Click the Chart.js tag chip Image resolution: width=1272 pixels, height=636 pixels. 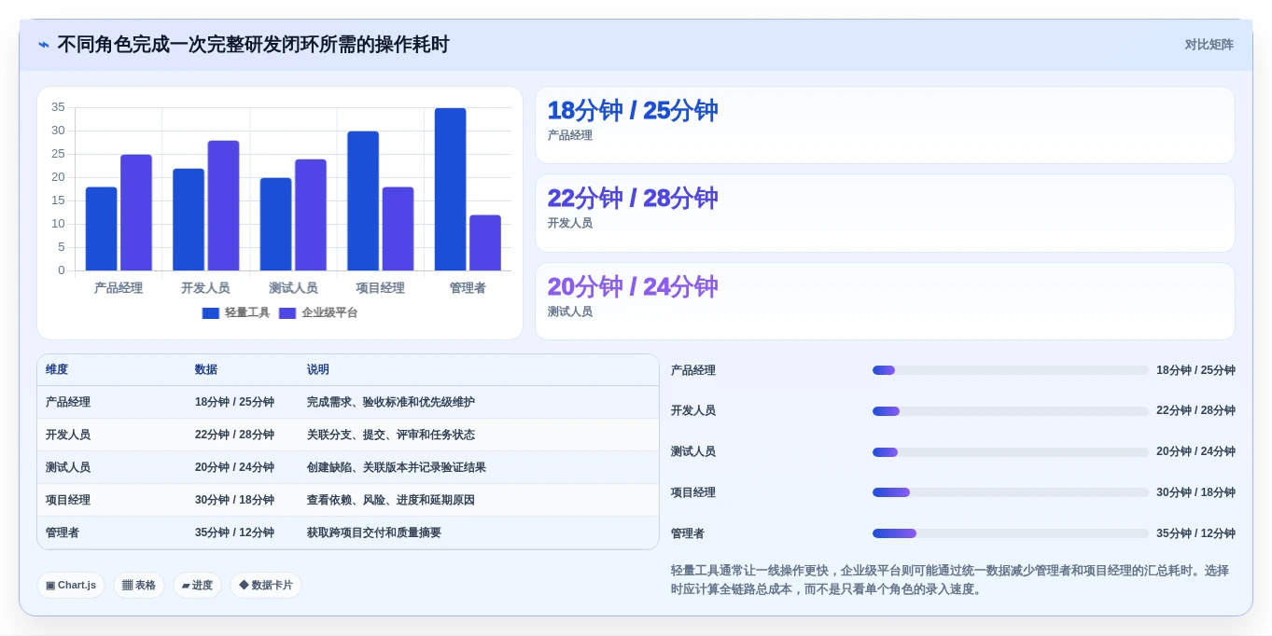click(71, 585)
